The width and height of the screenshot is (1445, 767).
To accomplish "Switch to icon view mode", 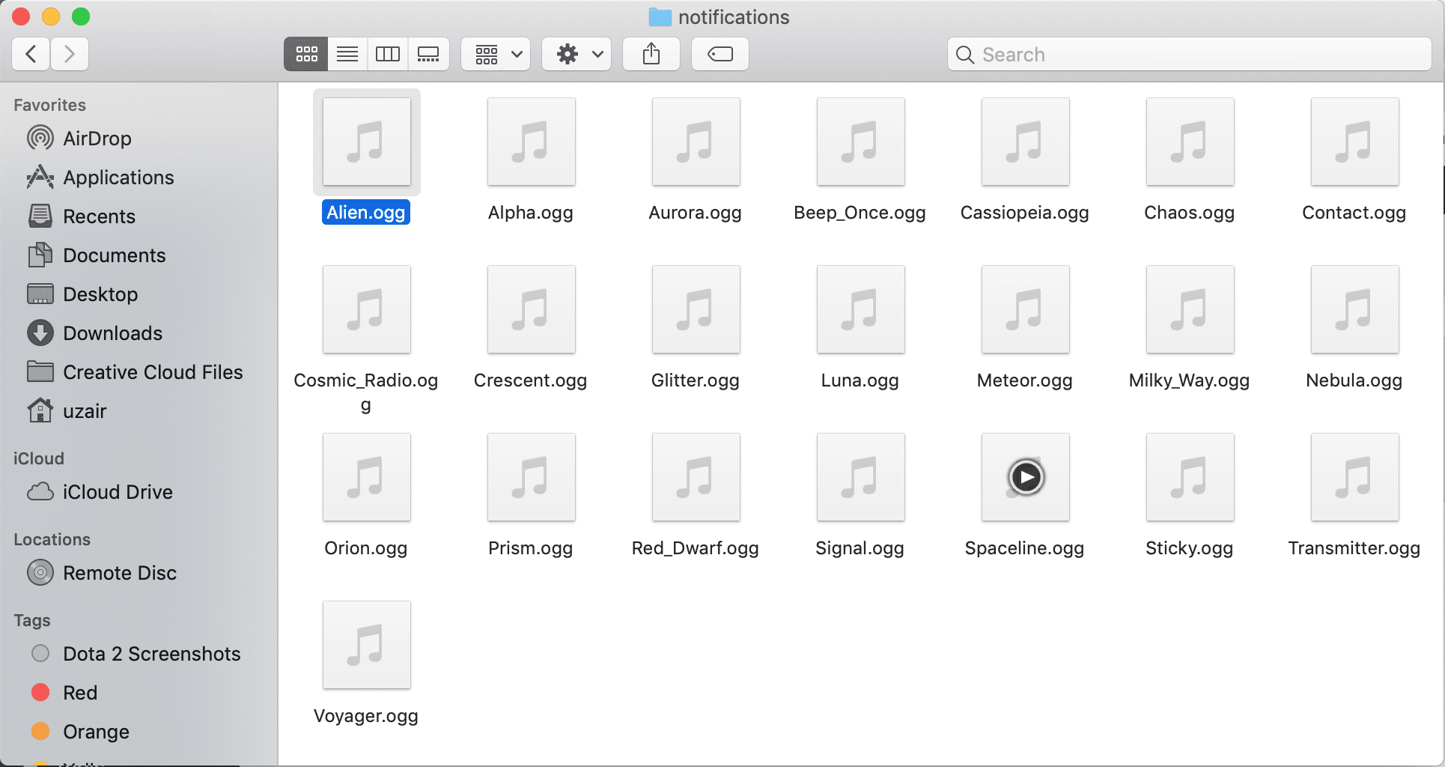I will coord(306,54).
